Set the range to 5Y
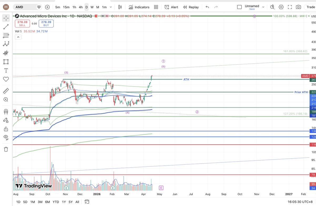The width and height of the screenshot is (316, 206). point(71,202)
